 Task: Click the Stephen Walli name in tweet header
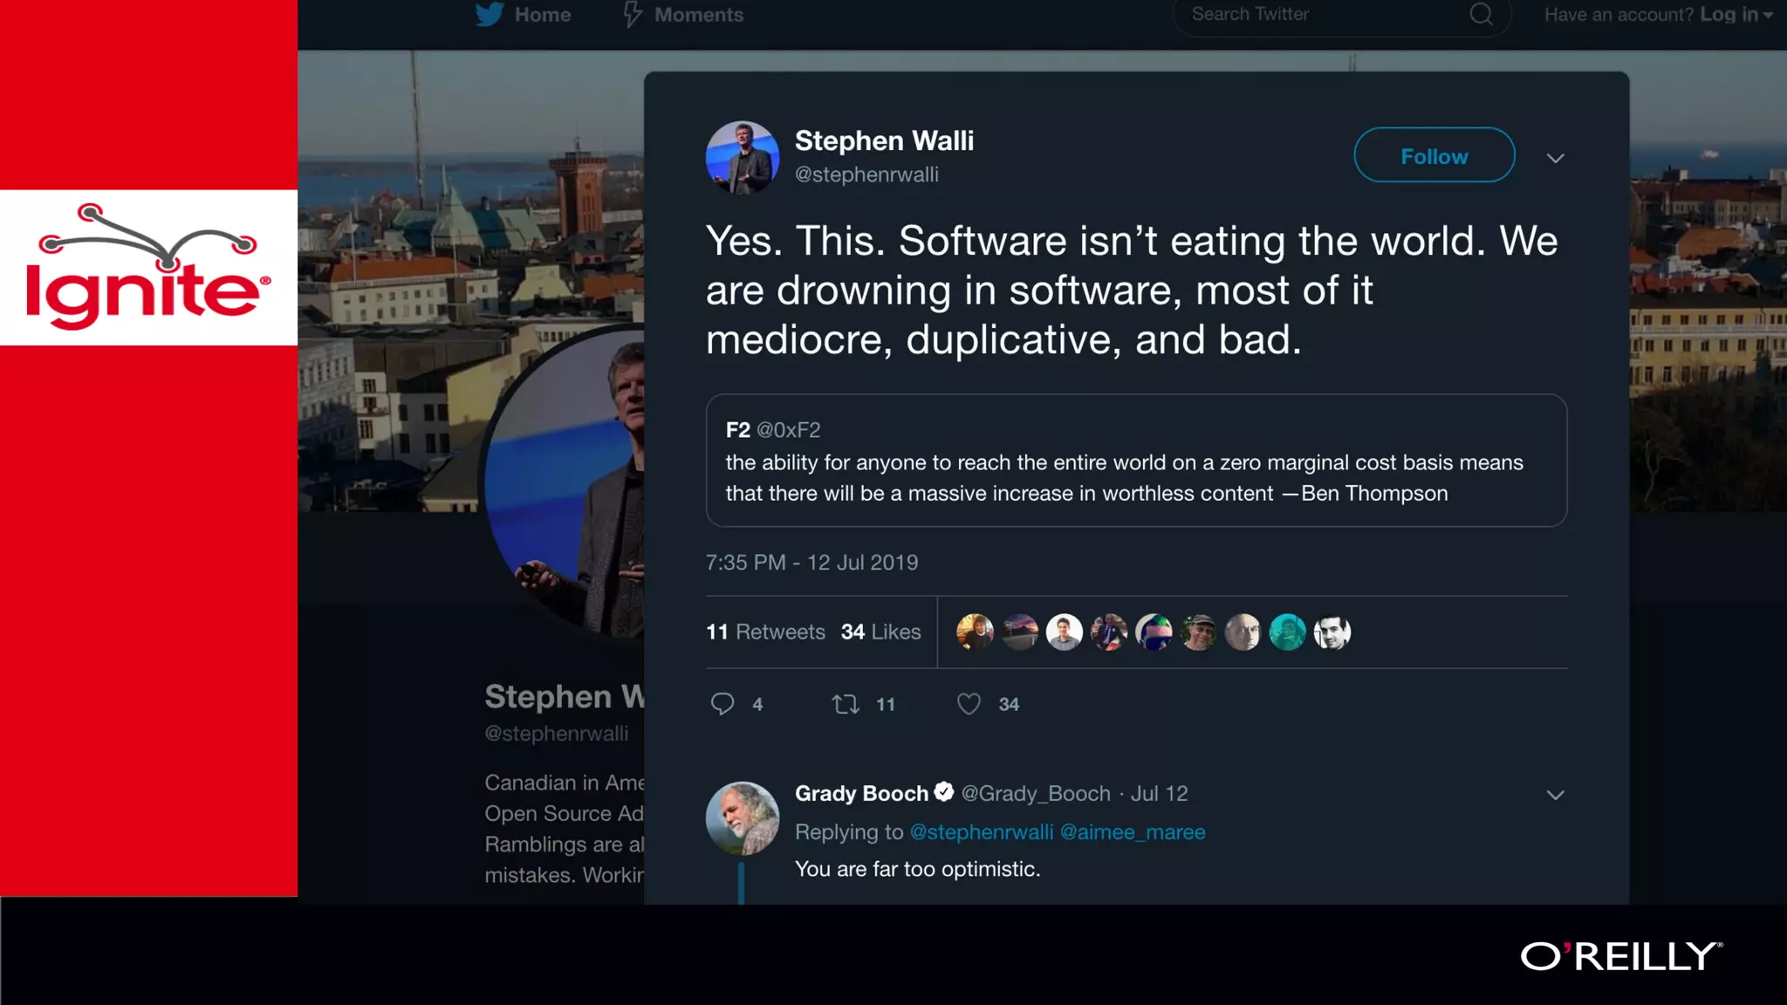click(884, 140)
